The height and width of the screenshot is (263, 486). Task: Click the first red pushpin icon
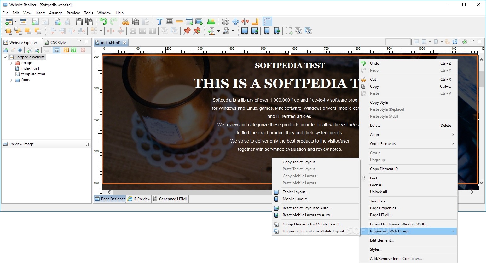coord(187,31)
